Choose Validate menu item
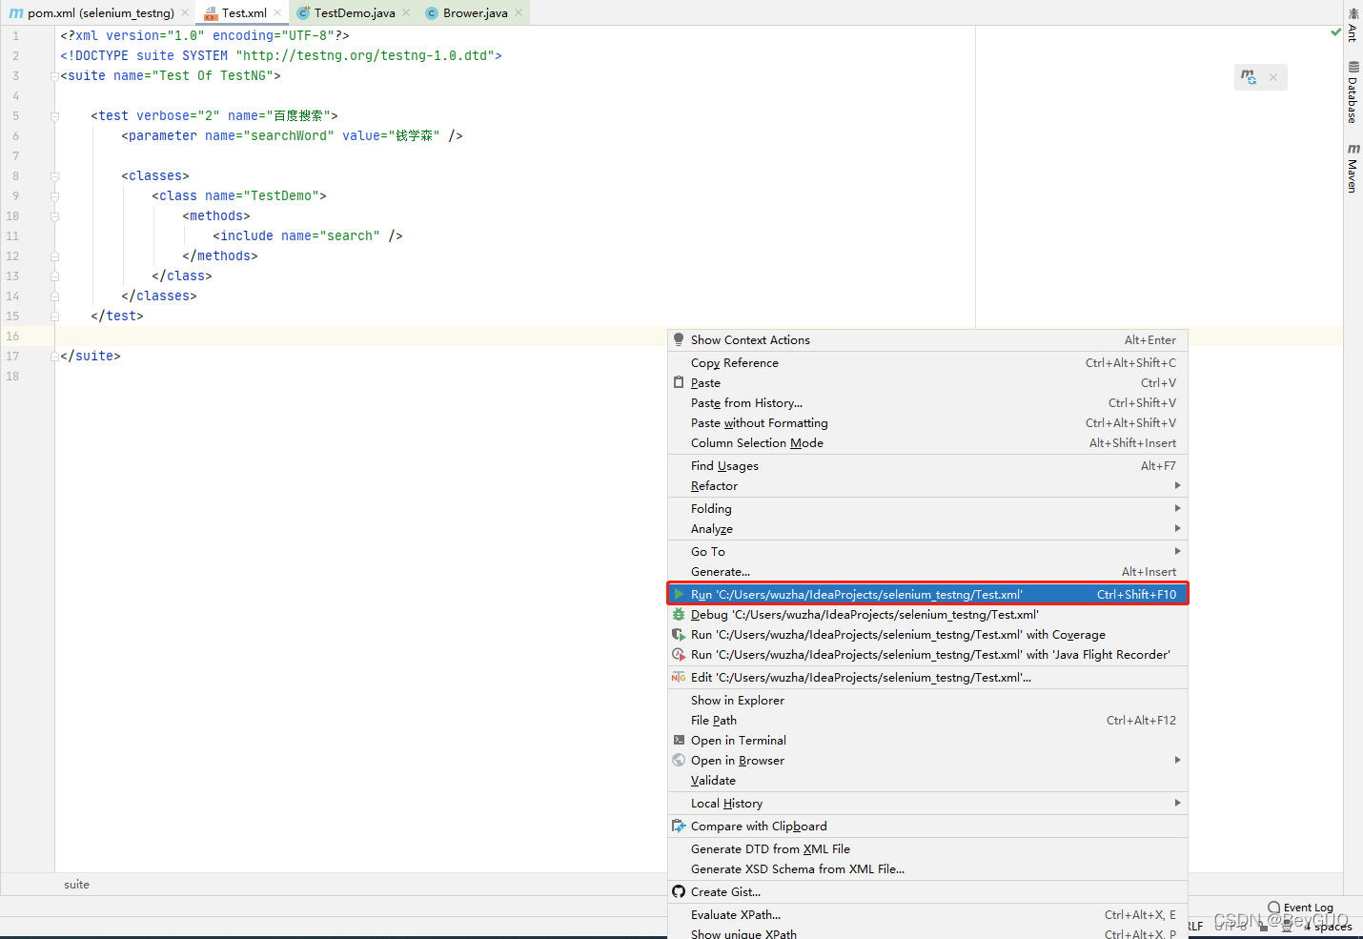This screenshot has height=939, width=1363. 927,781
